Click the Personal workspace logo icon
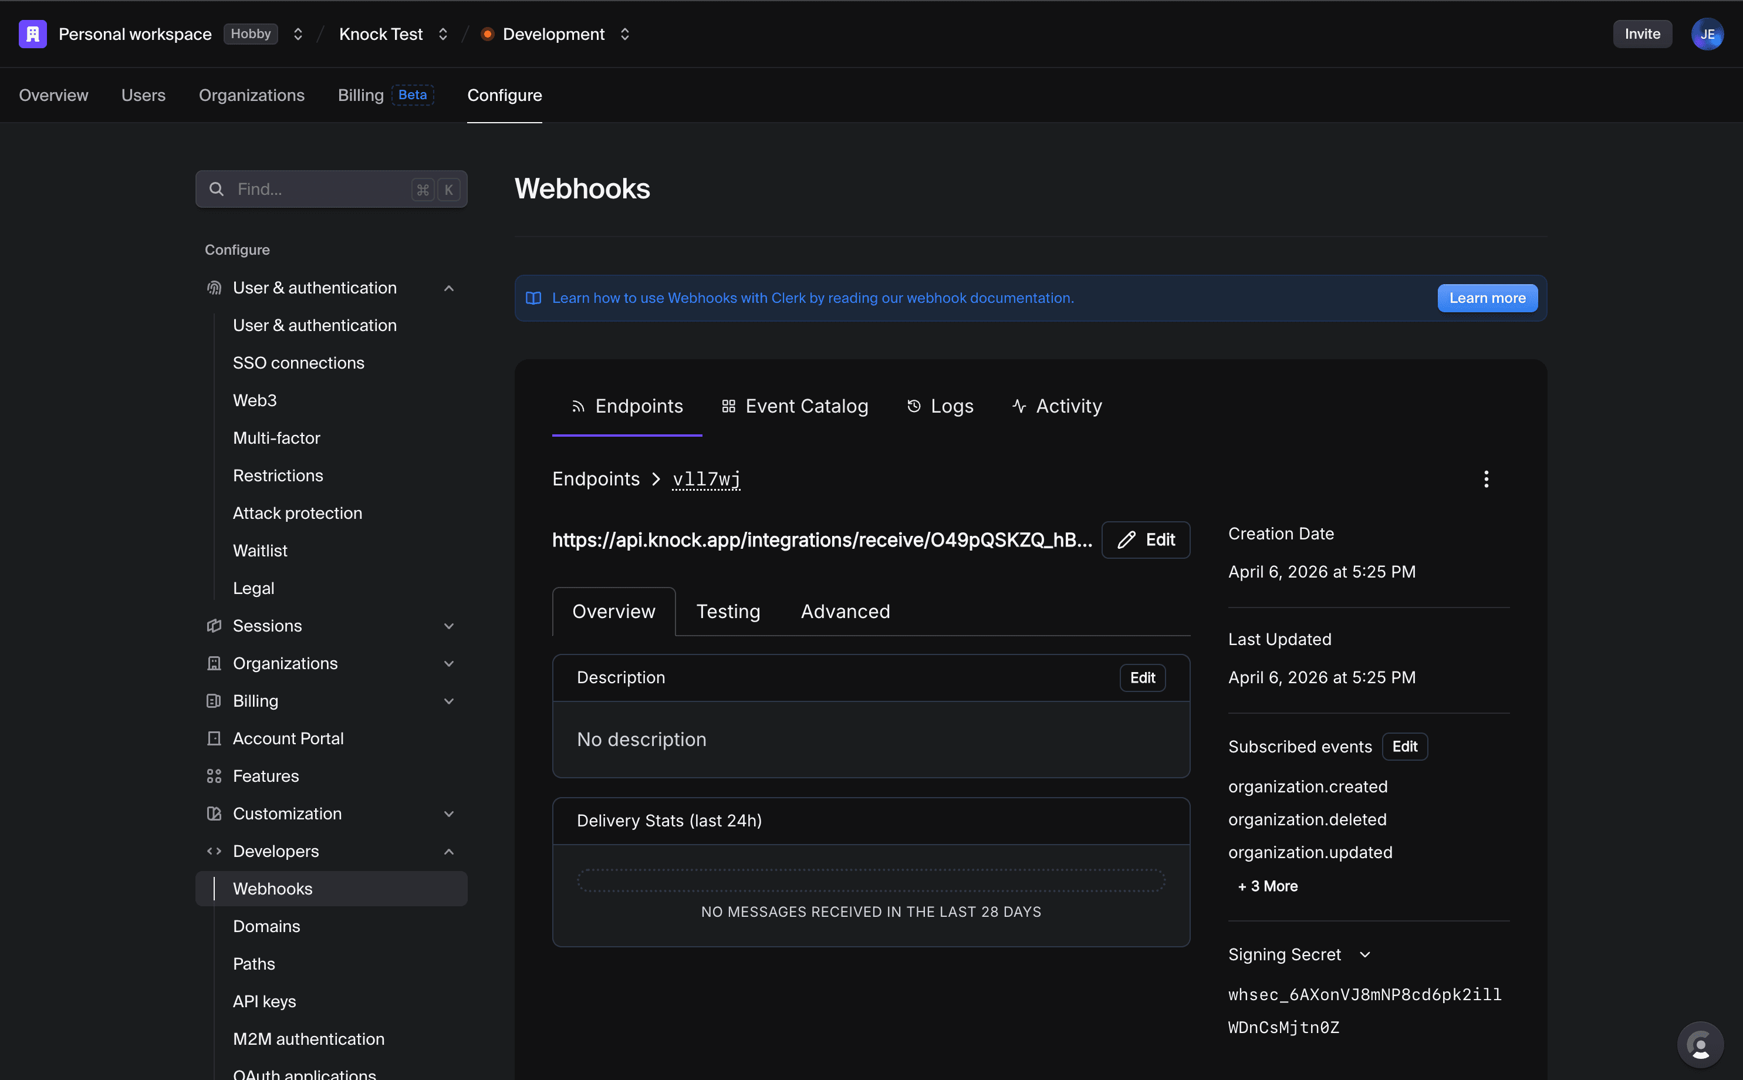 tap(32, 33)
